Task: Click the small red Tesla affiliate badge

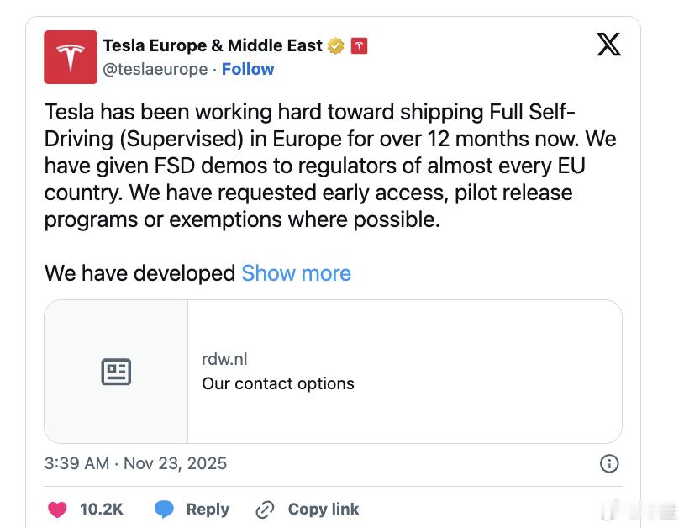Action: coord(359,46)
